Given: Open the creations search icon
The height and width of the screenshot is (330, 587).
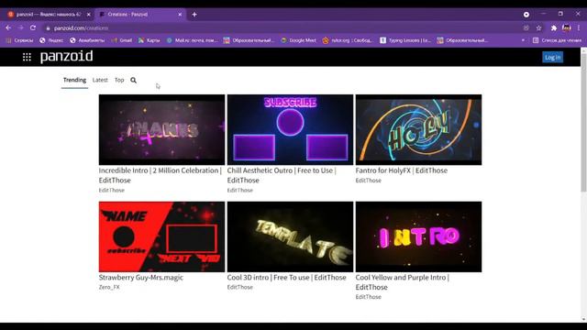Looking at the screenshot, I should [x=133, y=80].
